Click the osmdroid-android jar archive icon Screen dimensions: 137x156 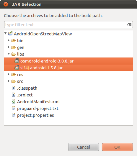click(x=17, y=61)
